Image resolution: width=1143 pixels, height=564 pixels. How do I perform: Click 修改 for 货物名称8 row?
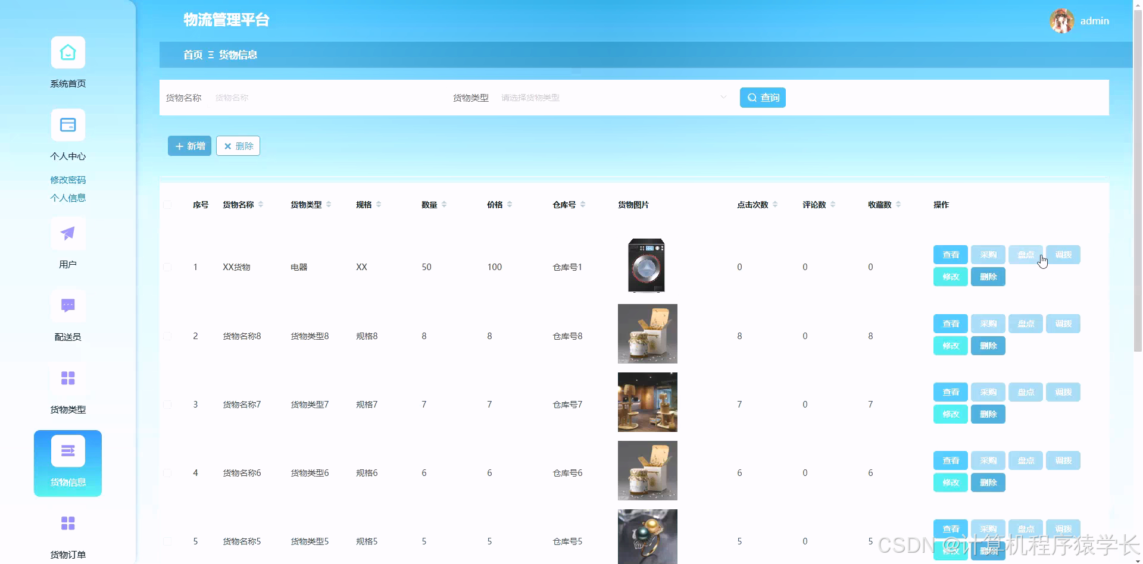click(x=951, y=346)
